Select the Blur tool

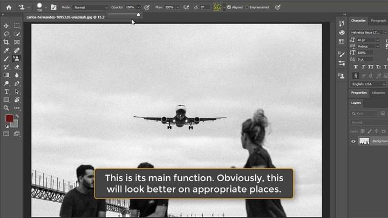click(17, 75)
